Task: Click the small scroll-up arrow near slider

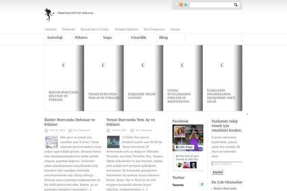Action: [x=247, y=114]
